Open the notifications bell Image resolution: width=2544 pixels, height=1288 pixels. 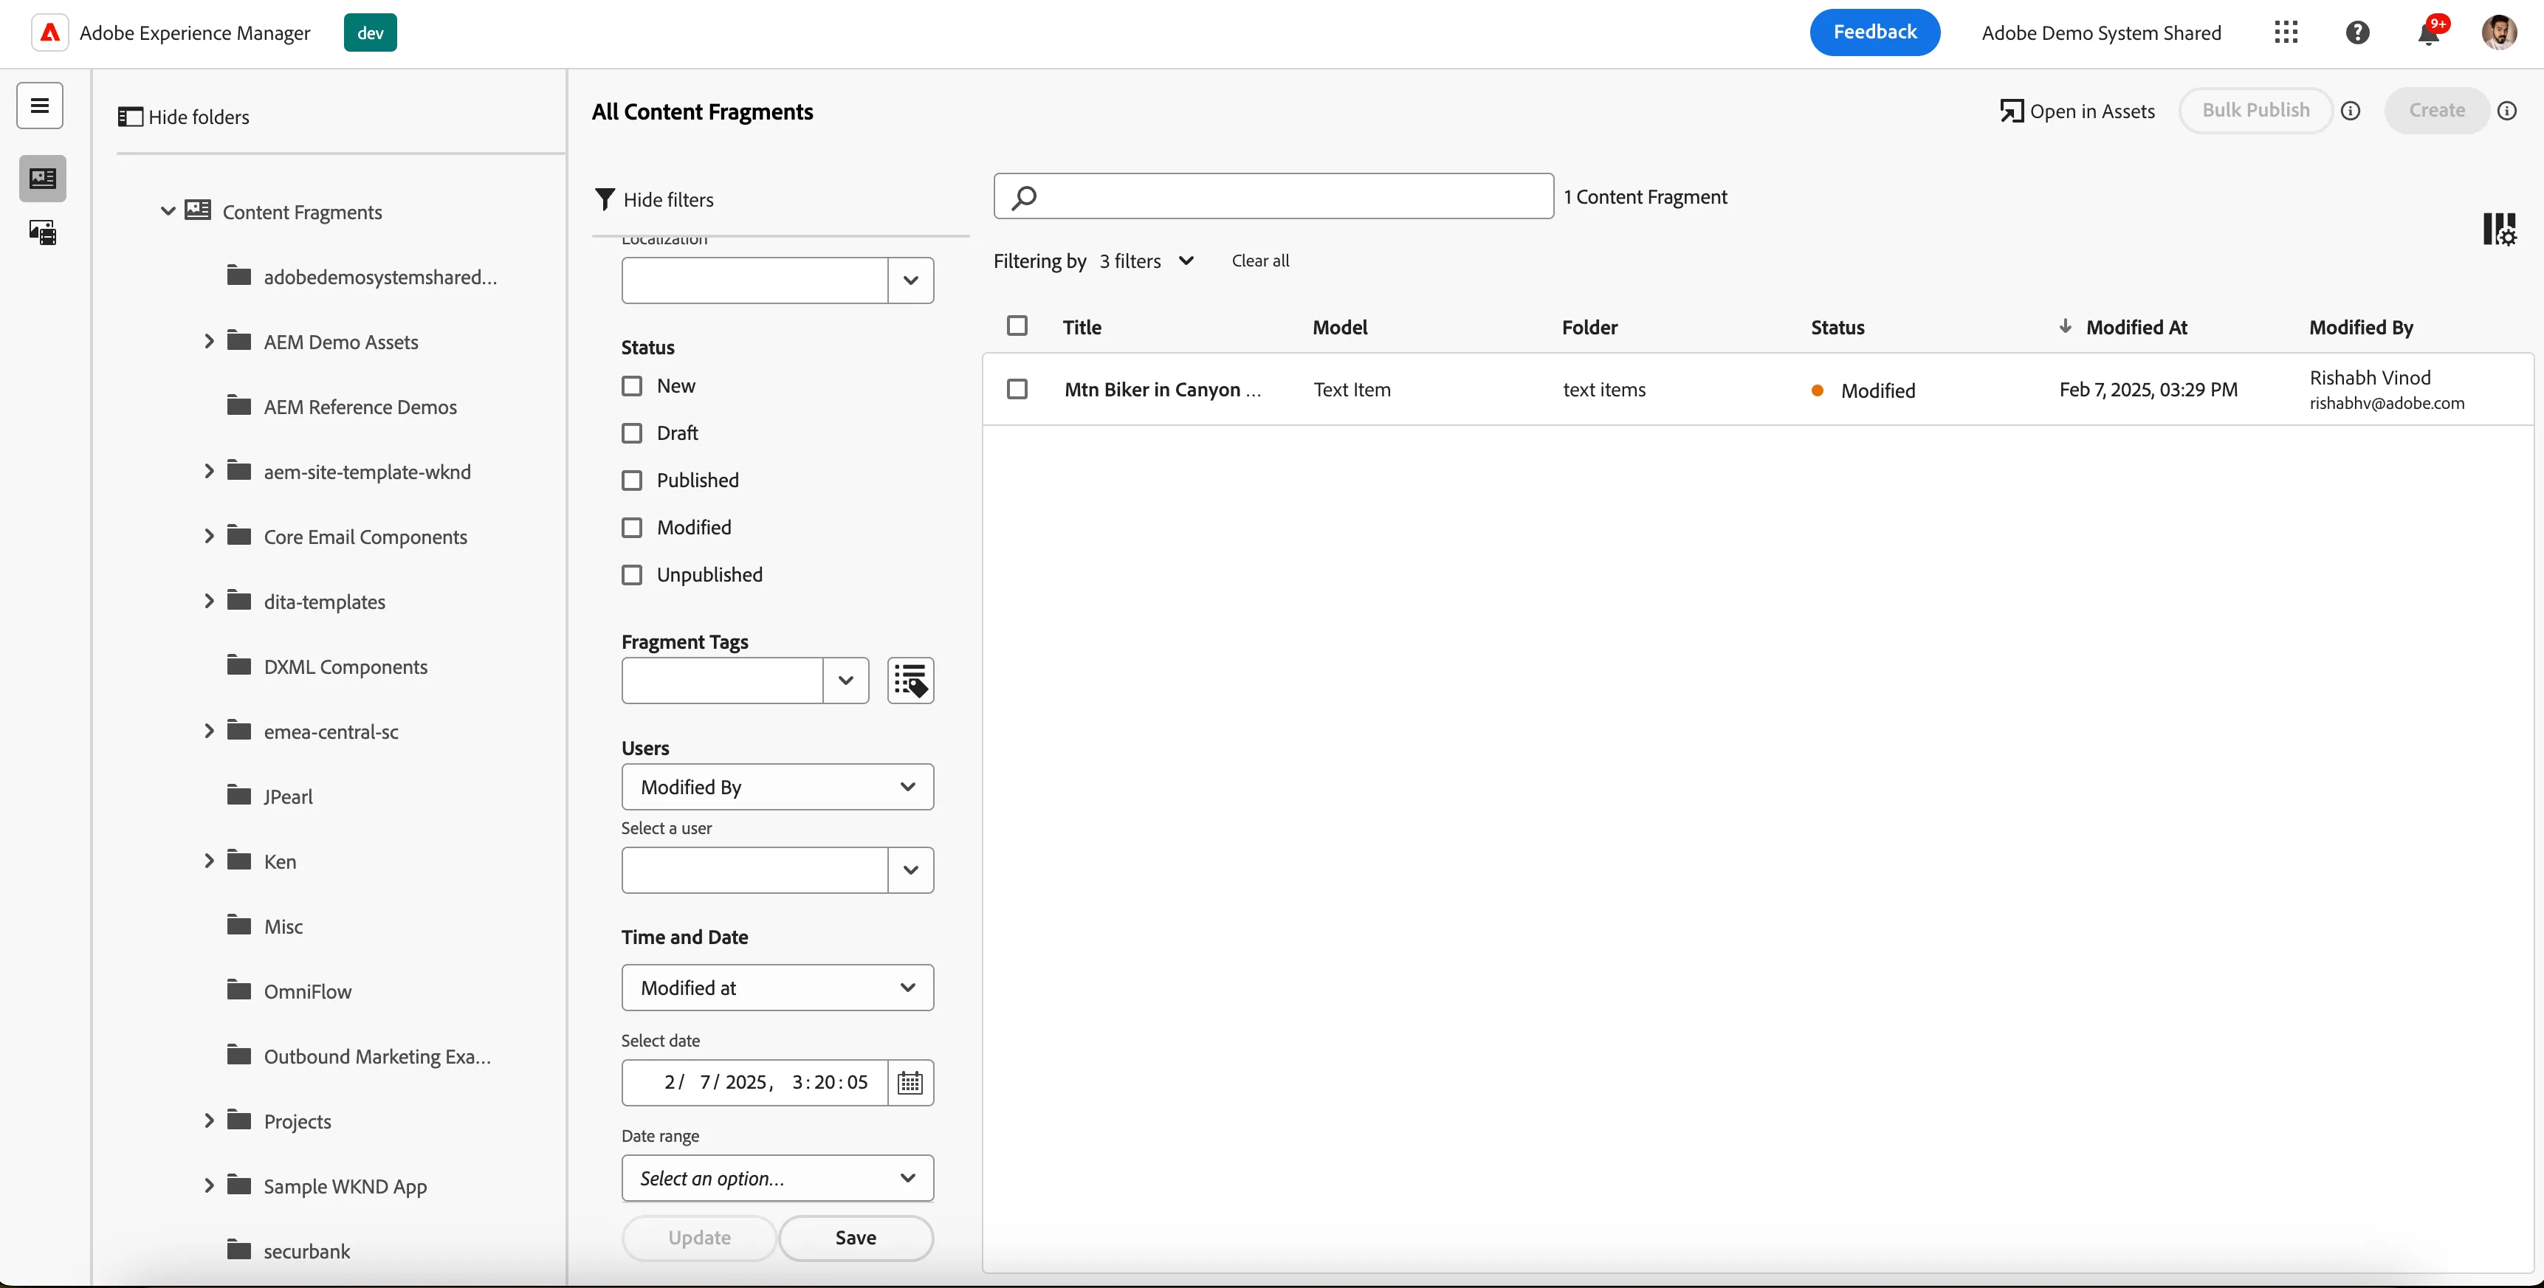[2428, 32]
